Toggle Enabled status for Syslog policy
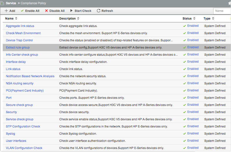Image resolution: width=231 pixels, height=152 pixels. tap(193, 133)
